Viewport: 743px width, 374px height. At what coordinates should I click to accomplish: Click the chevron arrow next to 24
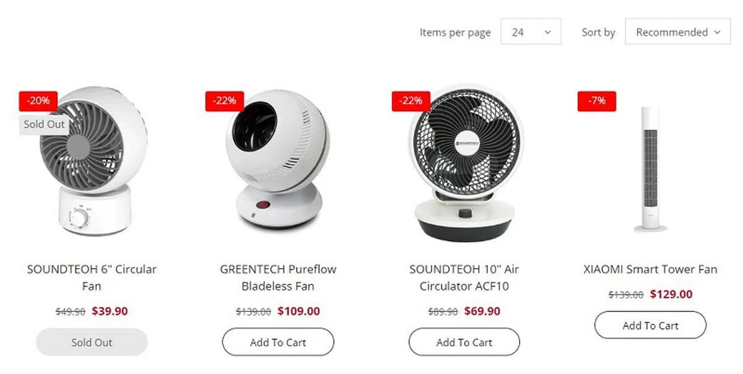coord(547,32)
